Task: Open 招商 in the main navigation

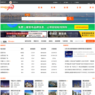Action: 40,8
